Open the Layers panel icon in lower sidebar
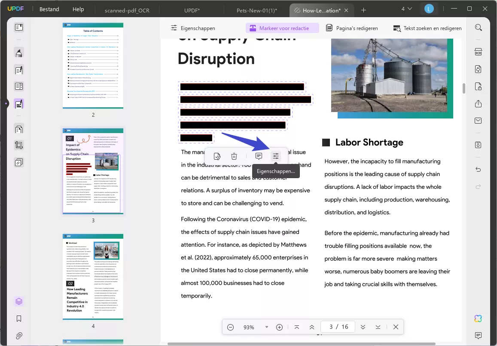This screenshot has height=346, width=497. click(x=18, y=301)
